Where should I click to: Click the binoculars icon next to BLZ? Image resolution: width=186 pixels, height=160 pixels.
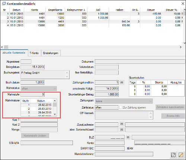(128, 137)
